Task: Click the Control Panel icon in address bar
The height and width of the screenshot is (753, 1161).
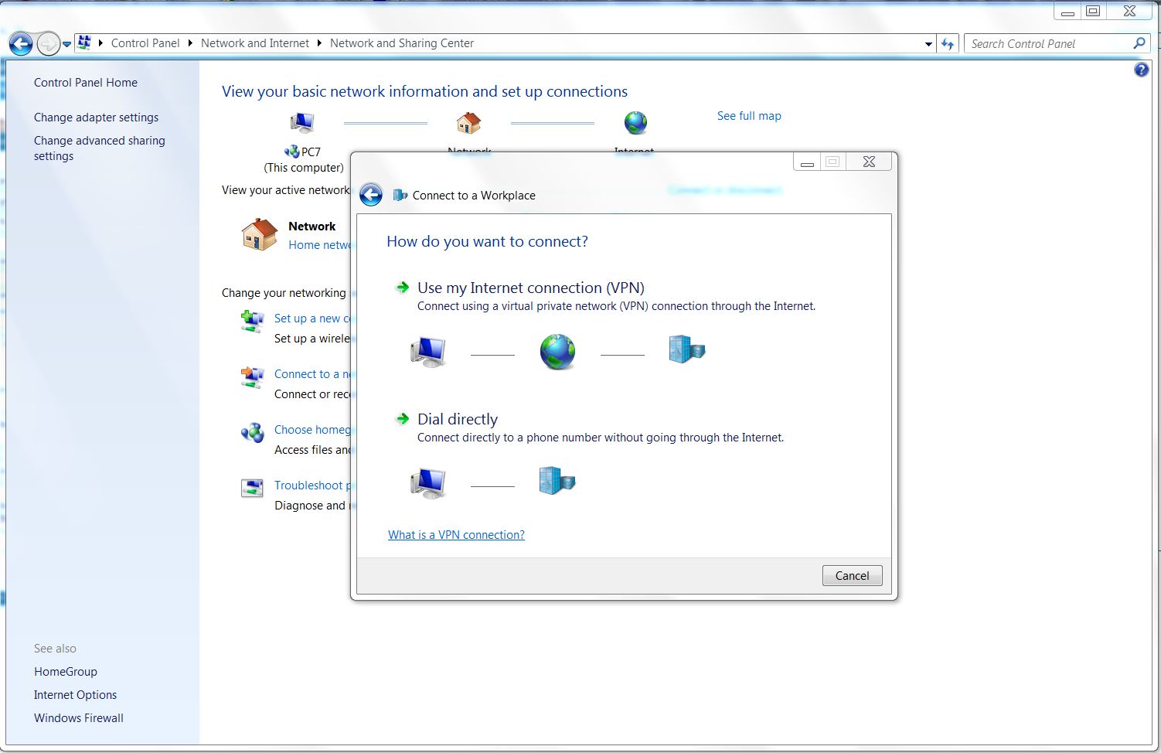Action: click(85, 43)
